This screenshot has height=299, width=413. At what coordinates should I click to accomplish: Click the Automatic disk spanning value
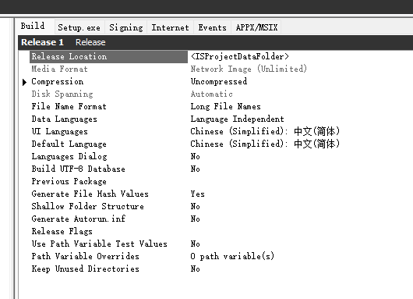tap(211, 94)
